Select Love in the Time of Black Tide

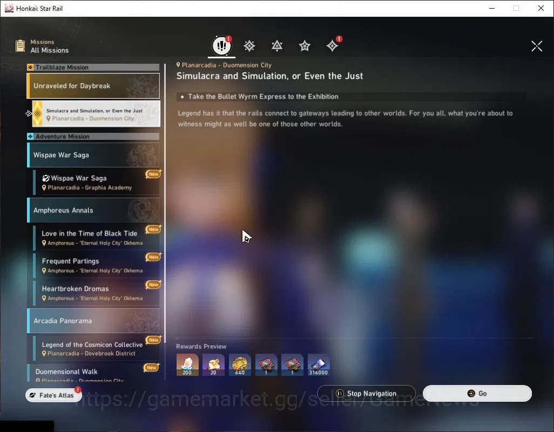point(96,238)
